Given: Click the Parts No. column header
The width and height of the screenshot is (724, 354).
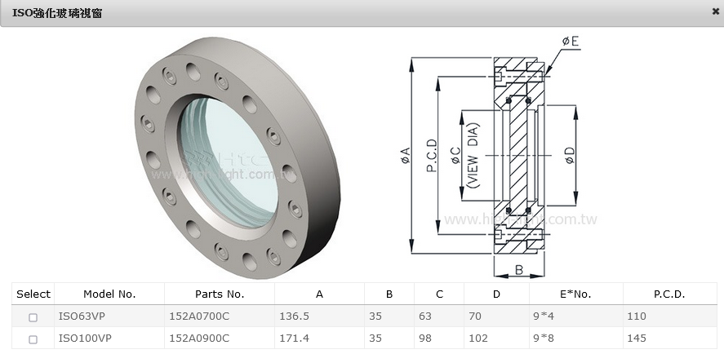Looking at the screenshot, I should click(220, 294).
